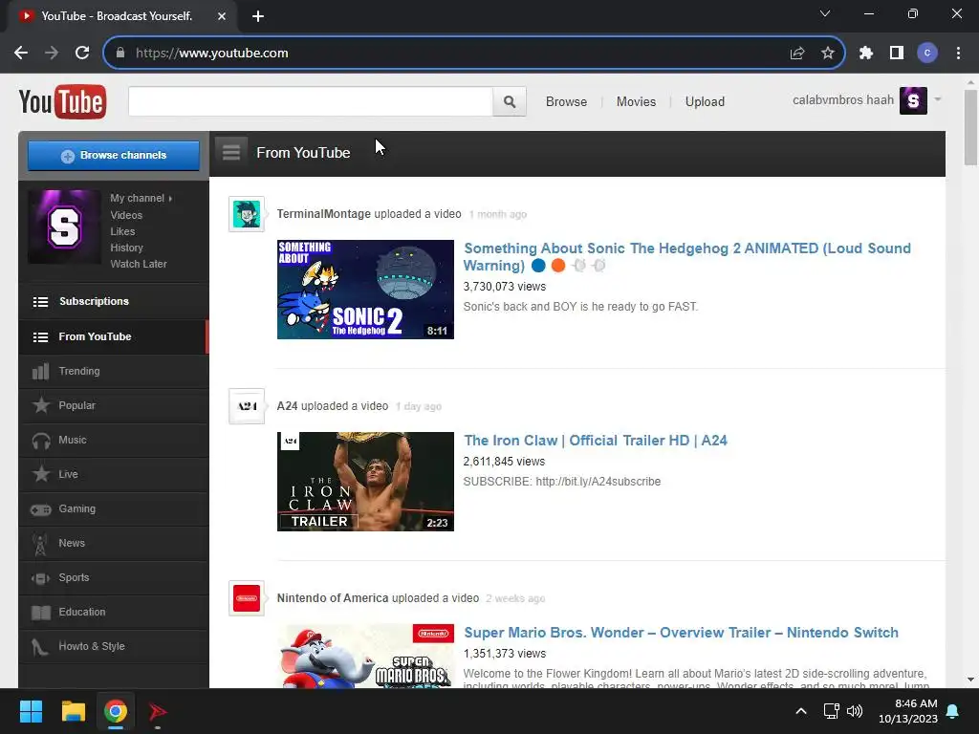
Task: Open the Windows Start menu
Action: (x=31, y=711)
